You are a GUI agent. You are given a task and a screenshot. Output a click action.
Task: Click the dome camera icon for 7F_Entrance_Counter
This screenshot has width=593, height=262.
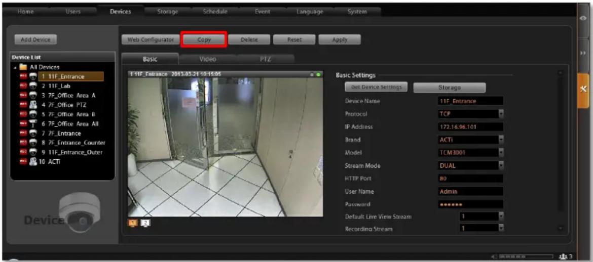tap(32, 143)
